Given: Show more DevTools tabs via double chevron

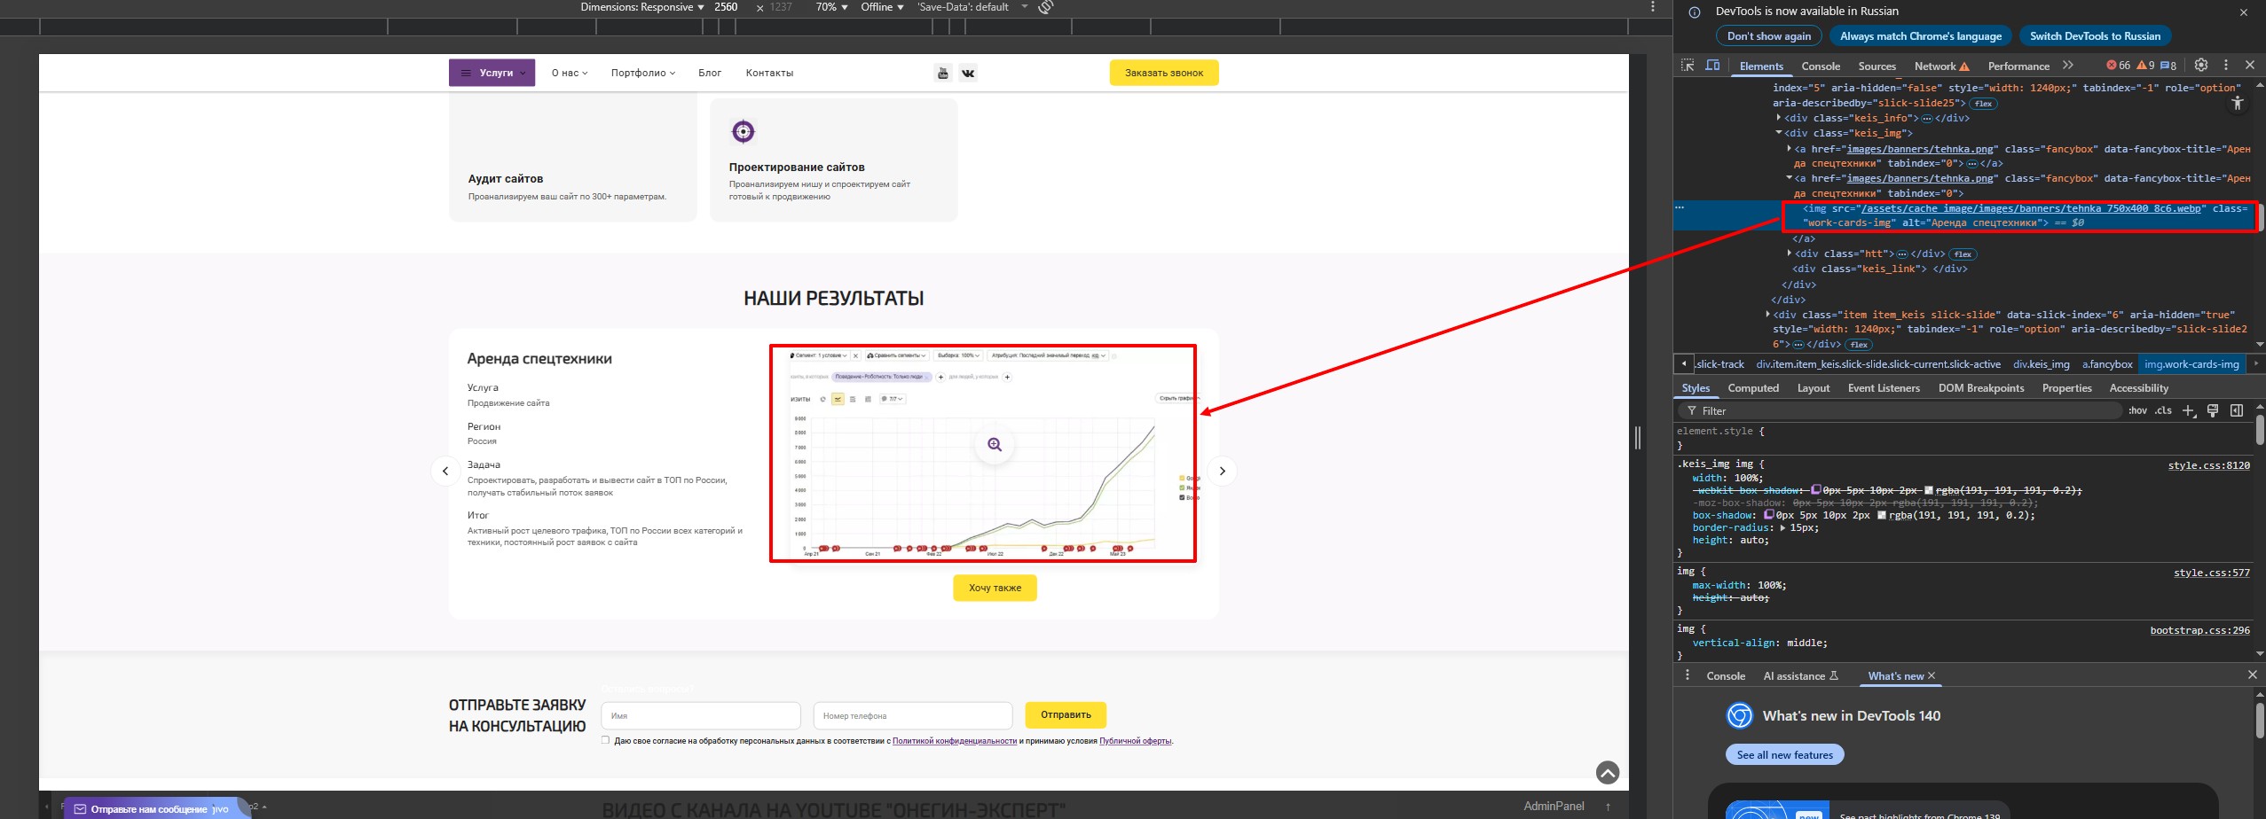Looking at the screenshot, I should pos(2068,65).
